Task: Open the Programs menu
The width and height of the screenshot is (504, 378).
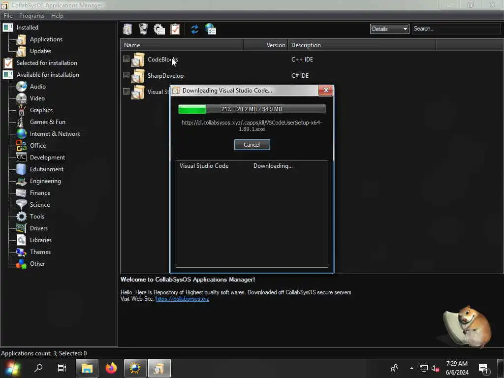Action: click(x=31, y=16)
